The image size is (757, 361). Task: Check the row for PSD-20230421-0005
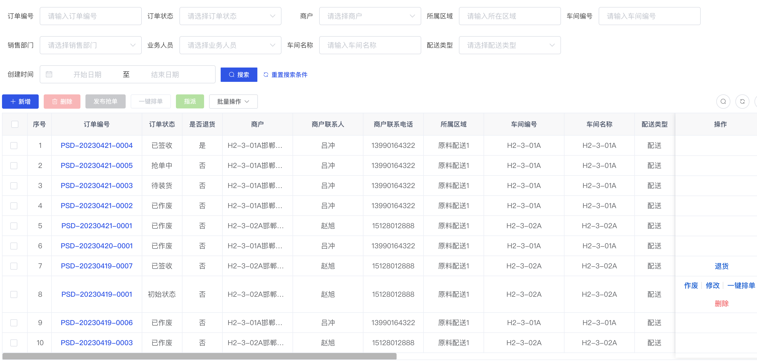point(14,166)
